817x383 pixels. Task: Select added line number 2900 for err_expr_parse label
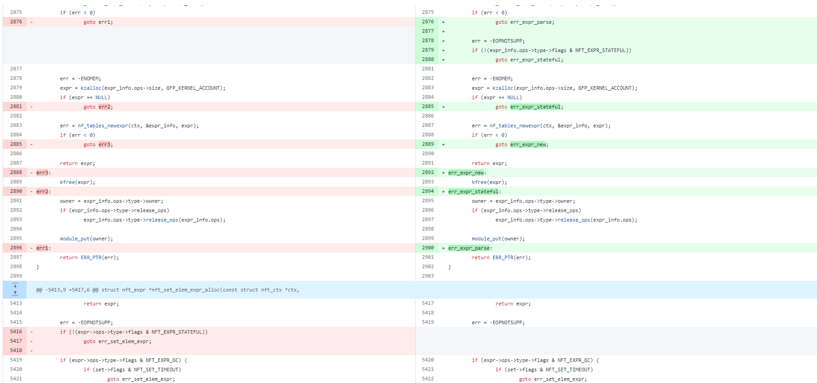[x=428, y=248]
